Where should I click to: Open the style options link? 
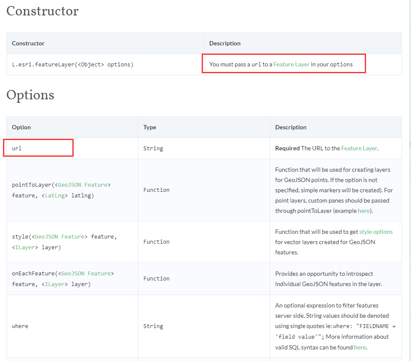[x=376, y=231]
